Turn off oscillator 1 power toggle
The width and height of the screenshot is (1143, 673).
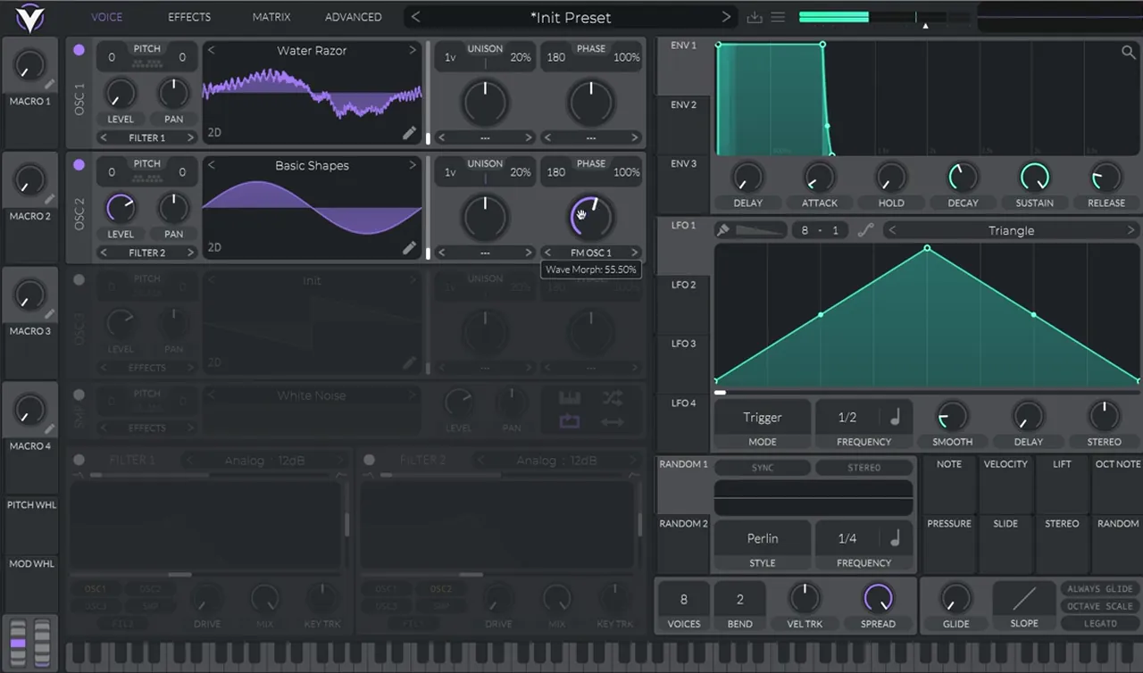point(79,50)
